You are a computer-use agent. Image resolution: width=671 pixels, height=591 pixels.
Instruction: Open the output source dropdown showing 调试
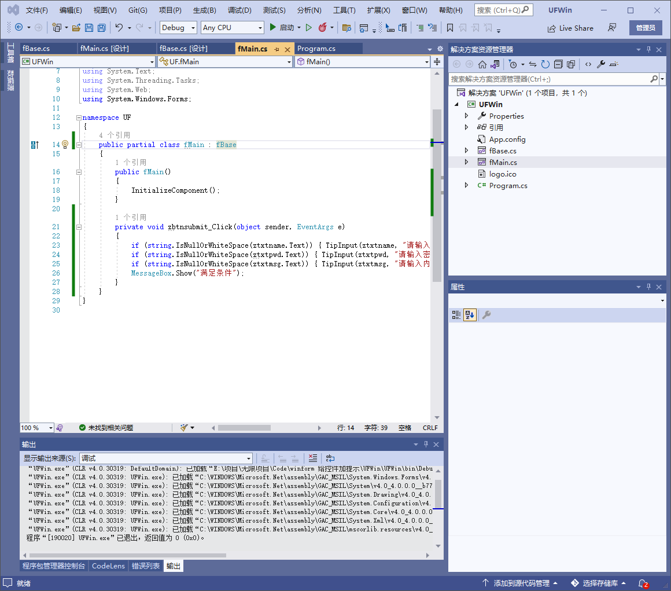point(166,458)
